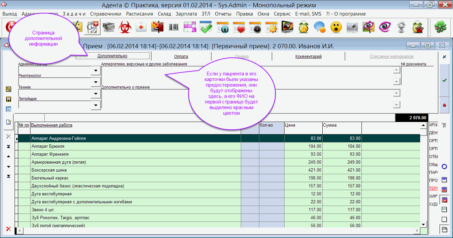Viewport: 453px width, 238px height.
Task: Open the barcode toolbar icon
Action: point(174,27)
